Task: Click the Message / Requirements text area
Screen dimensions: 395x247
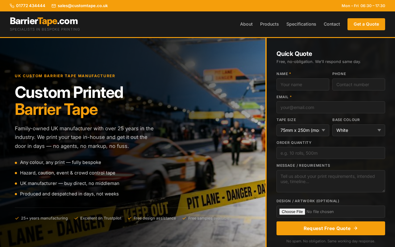Action: [x=331, y=181]
